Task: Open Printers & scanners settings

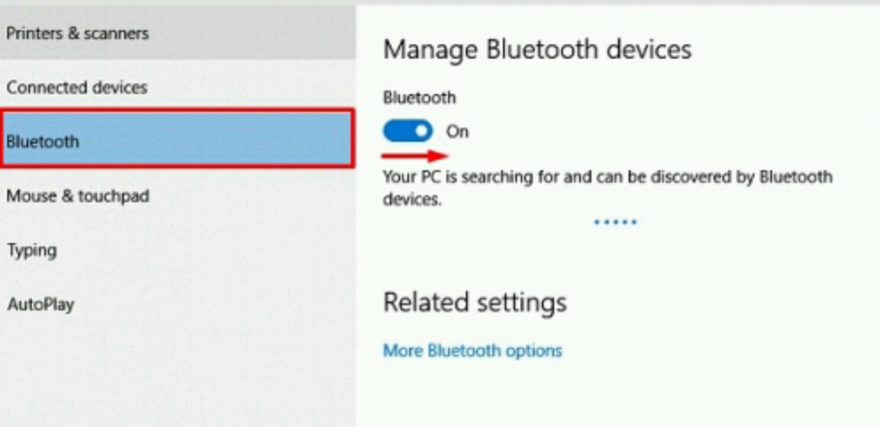Action: point(177,33)
